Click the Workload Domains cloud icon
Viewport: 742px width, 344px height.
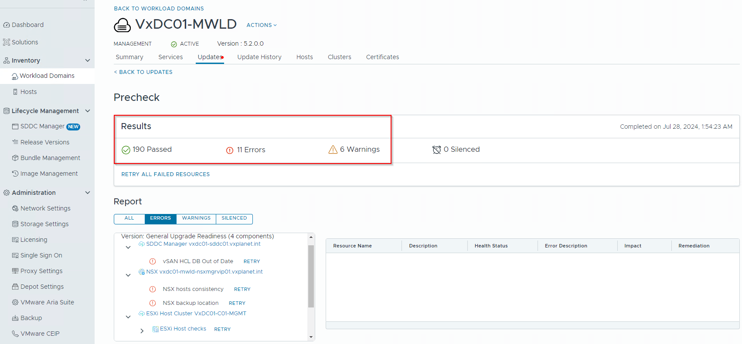tap(15, 76)
